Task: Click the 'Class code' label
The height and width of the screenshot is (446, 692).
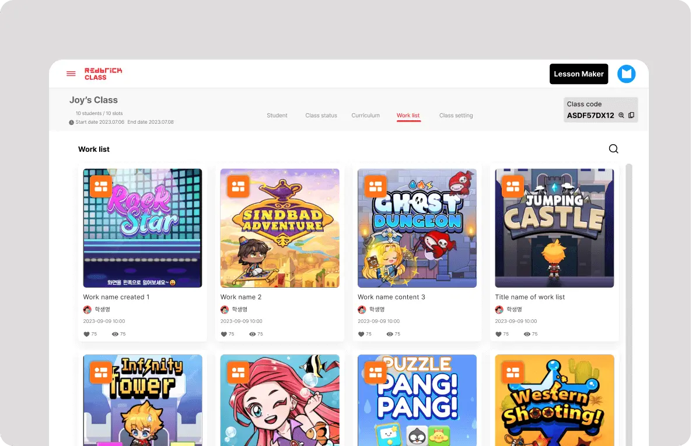Action: [x=584, y=104]
